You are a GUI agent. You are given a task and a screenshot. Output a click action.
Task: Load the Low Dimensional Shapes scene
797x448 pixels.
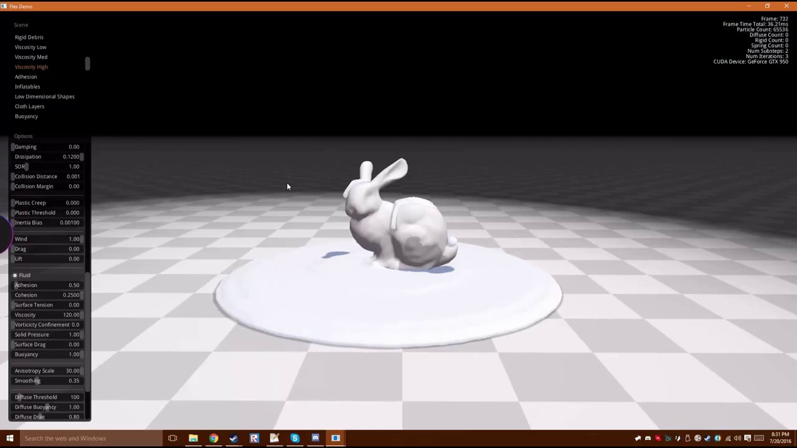point(45,97)
